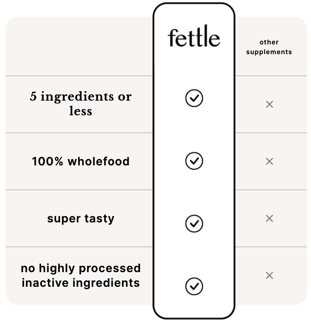This screenshot has width=311, height=321.
Task: Click the word 'wholefood' in the label
Action: (x=99, y=161)
